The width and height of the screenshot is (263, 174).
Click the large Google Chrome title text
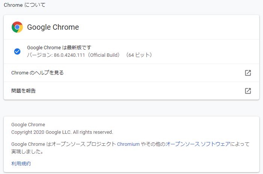click(53, 27)
